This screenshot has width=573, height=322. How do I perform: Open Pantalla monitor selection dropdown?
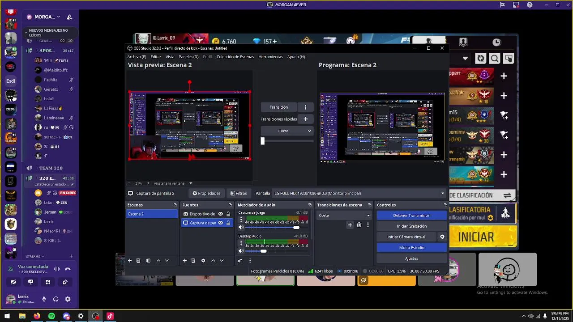point(359,193)
